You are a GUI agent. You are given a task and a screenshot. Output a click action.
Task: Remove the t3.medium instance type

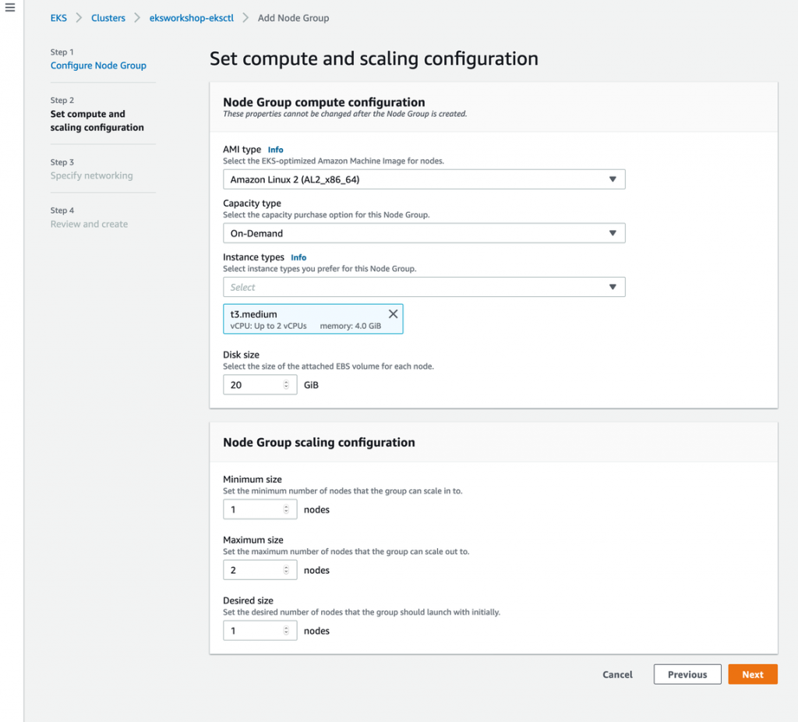click(x=393, y=313)
